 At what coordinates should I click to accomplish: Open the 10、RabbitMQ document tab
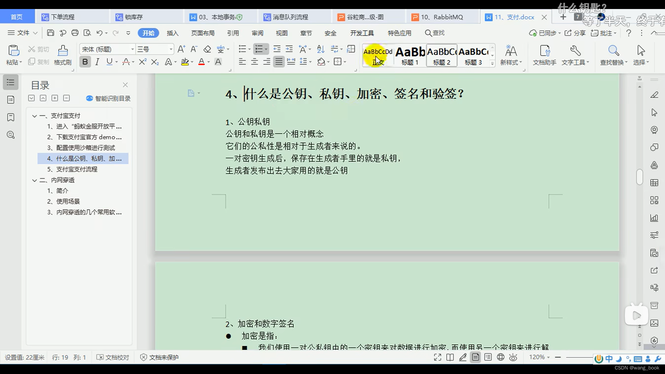pyautogui.click(x=442, y=17)
